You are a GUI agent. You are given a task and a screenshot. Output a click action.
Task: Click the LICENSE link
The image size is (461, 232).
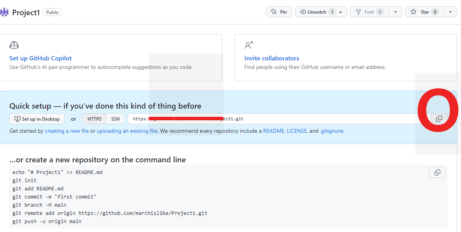click(297, 131)
